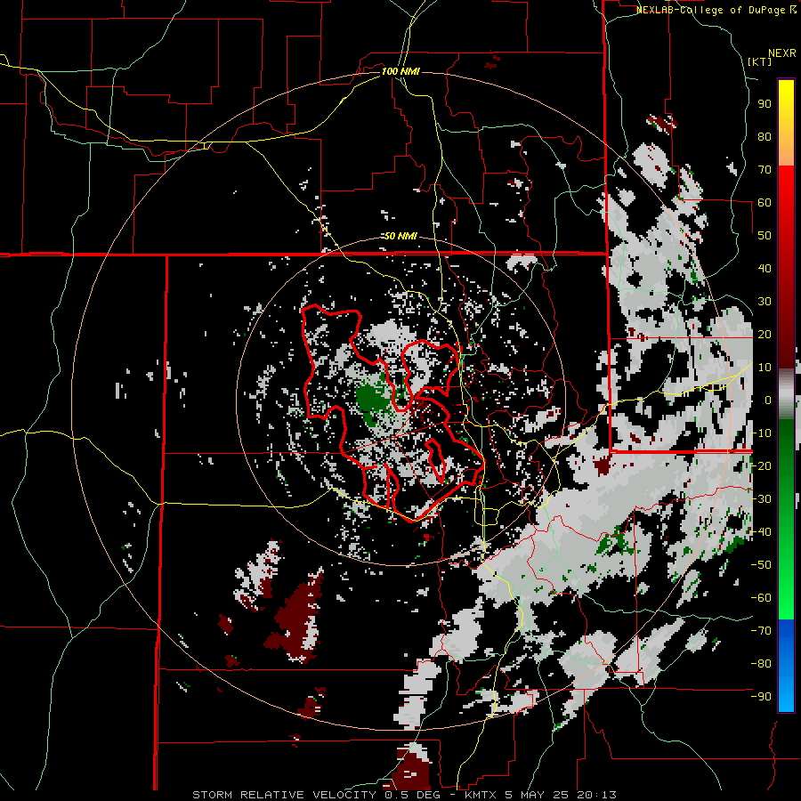Click the NEXR label above the color scale
Image resolution: width=801 pixels, height=801 pixels.
[x=782, y=53]
